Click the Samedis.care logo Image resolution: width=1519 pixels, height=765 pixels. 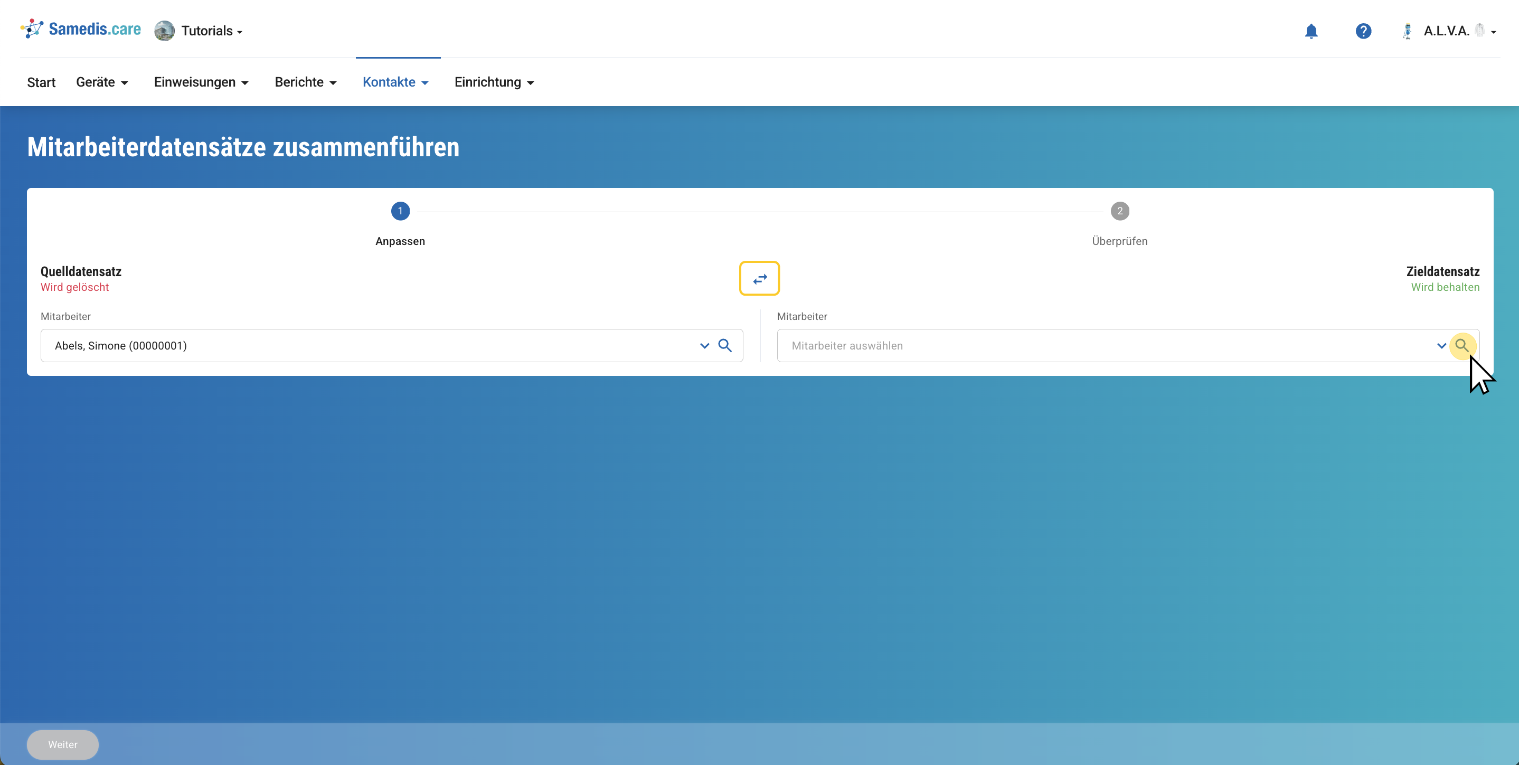[x=81, y=29]
